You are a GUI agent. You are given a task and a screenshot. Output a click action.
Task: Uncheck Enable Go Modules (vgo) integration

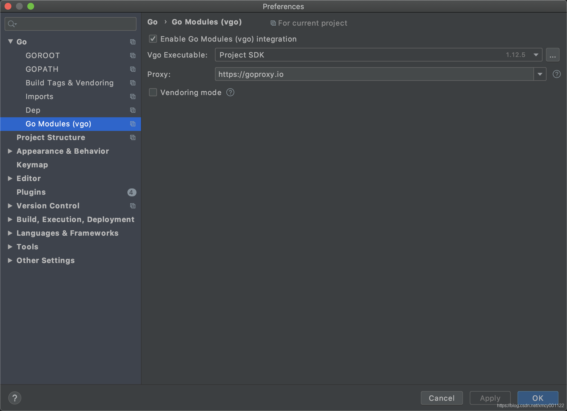coord(153,39)
